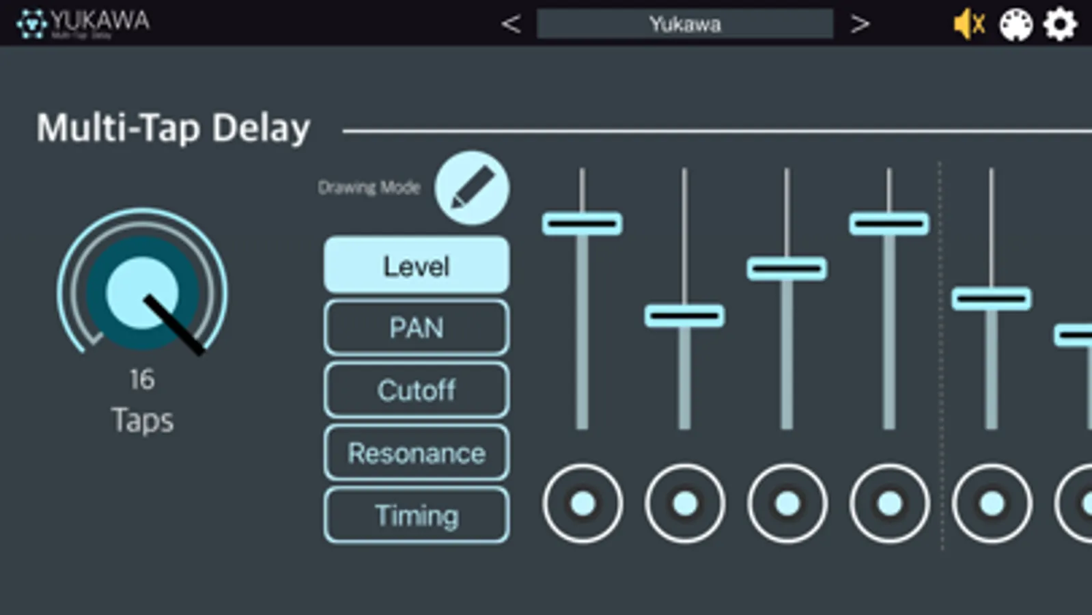Go to the next preset arrow
This screenshot has width=1092, height=615.
(860, 25)
